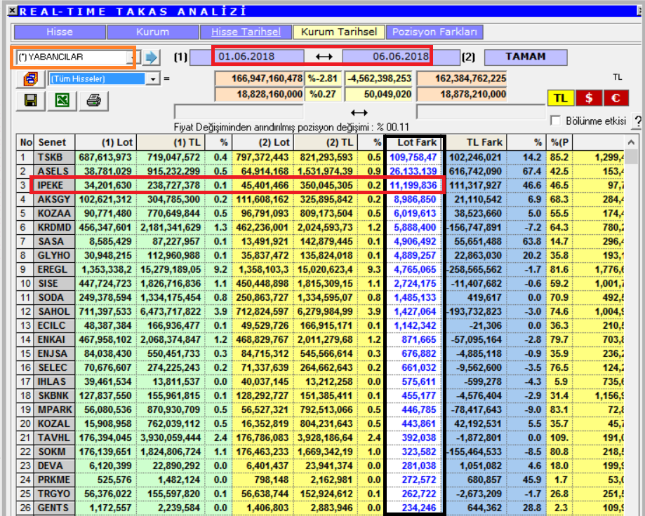Click the start date 01.06.2018 field
The image size is (645, 516).
coord(246,56)
